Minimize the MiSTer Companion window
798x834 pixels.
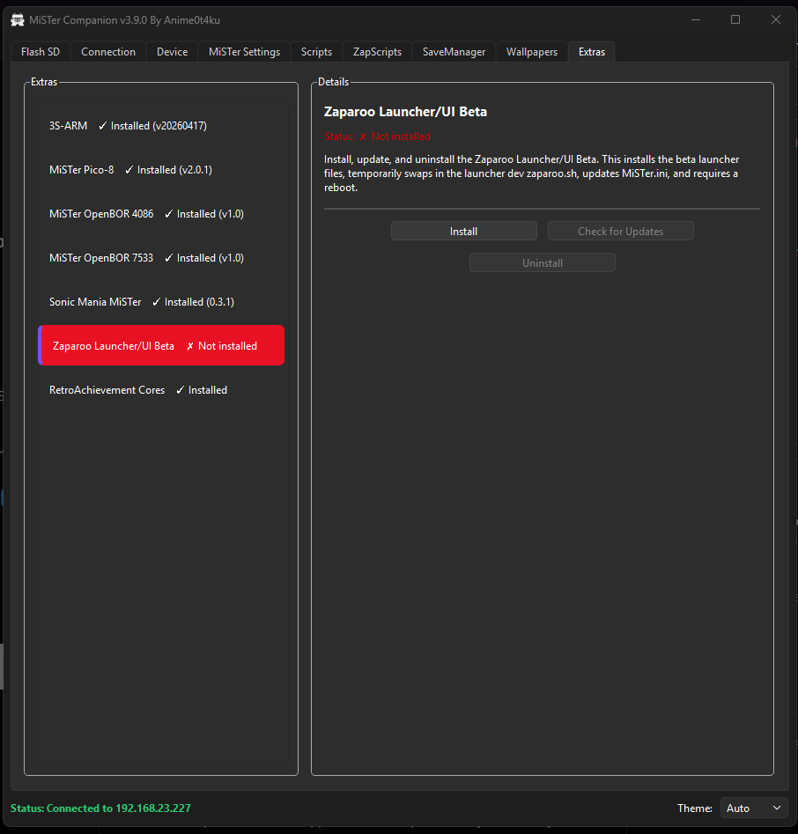(x=696, y=19)
